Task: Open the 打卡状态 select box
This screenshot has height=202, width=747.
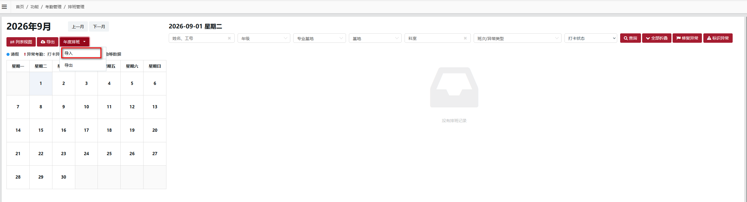Action: click(x=591, y=38)
